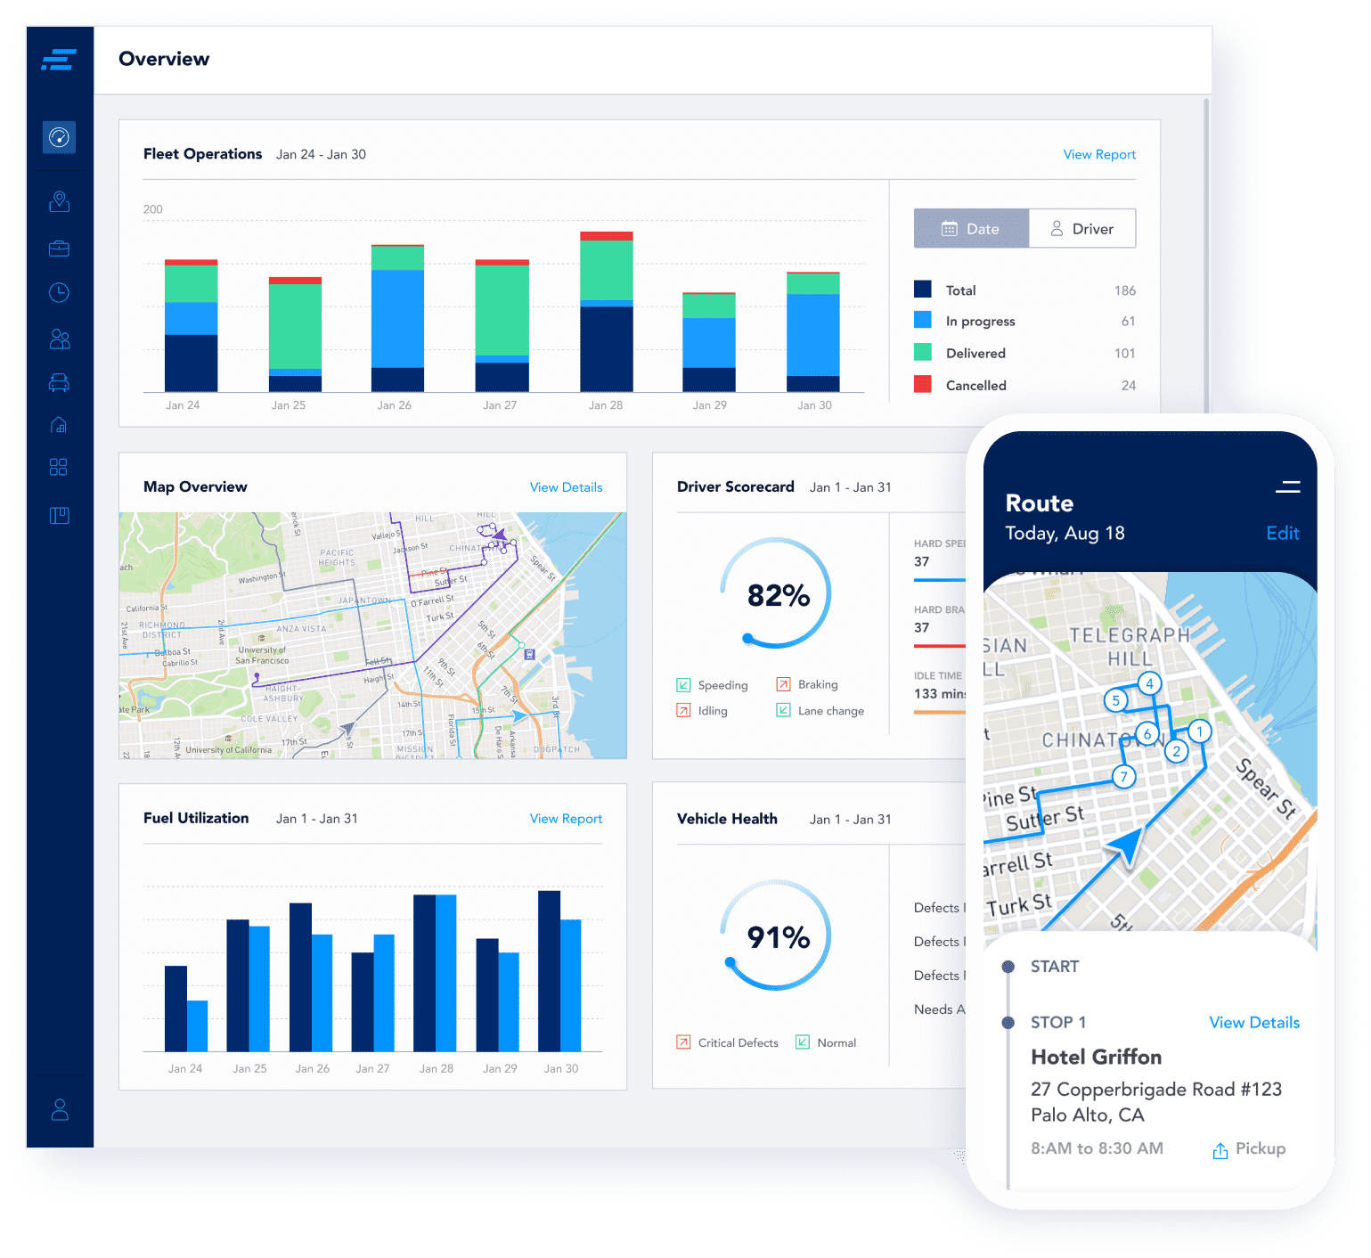Click the 91% vehicle health gauge
The image size is (1371, 1258).
[776, 935]
